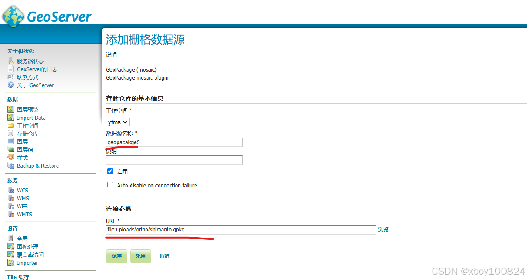Click the workspaces folder icon

(11, 125)
